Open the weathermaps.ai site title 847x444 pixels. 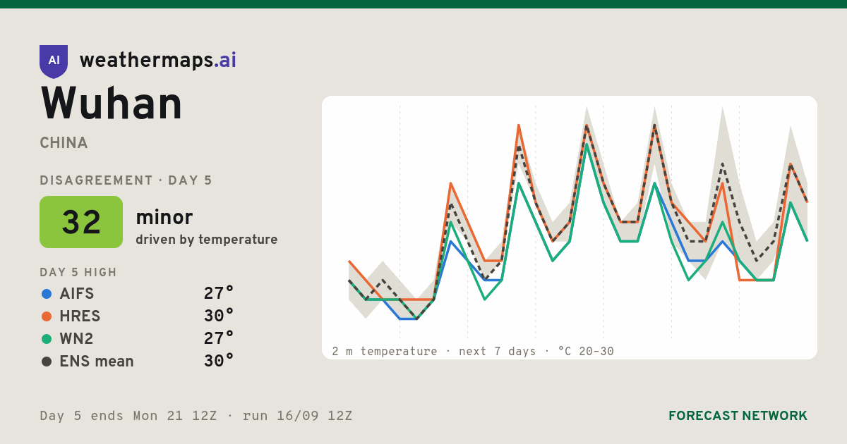158,61
